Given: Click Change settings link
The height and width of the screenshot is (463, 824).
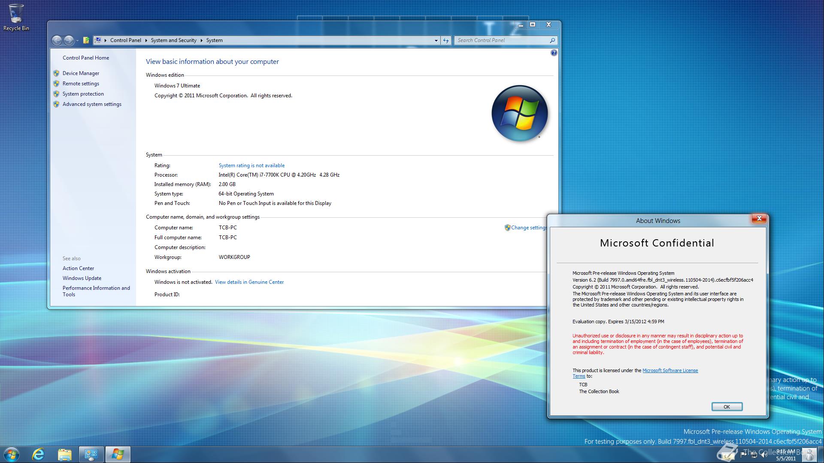Looking at the screenshot, I should coord(529,228).
